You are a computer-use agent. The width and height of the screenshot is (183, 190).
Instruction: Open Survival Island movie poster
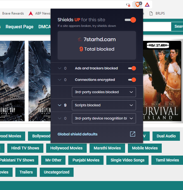coord(162,81)
